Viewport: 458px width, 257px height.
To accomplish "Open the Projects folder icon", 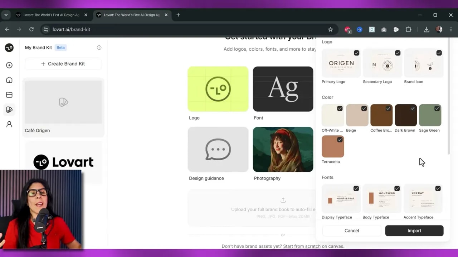I will pyautogui.click(x=9, y=95).
